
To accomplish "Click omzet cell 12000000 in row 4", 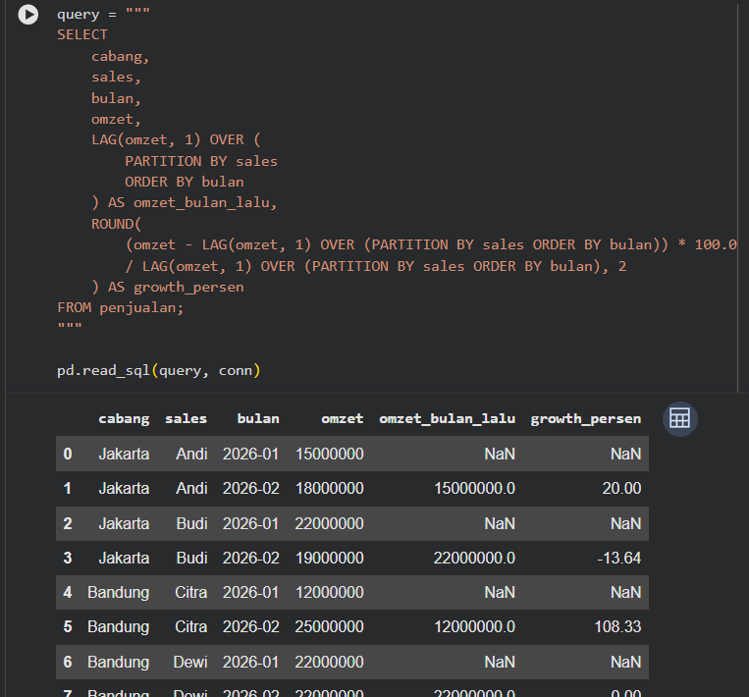I will [330, 592].
